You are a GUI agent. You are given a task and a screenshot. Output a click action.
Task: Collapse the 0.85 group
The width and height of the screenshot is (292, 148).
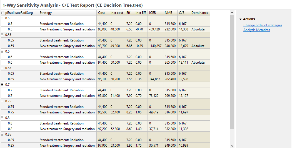pos(2,134)
